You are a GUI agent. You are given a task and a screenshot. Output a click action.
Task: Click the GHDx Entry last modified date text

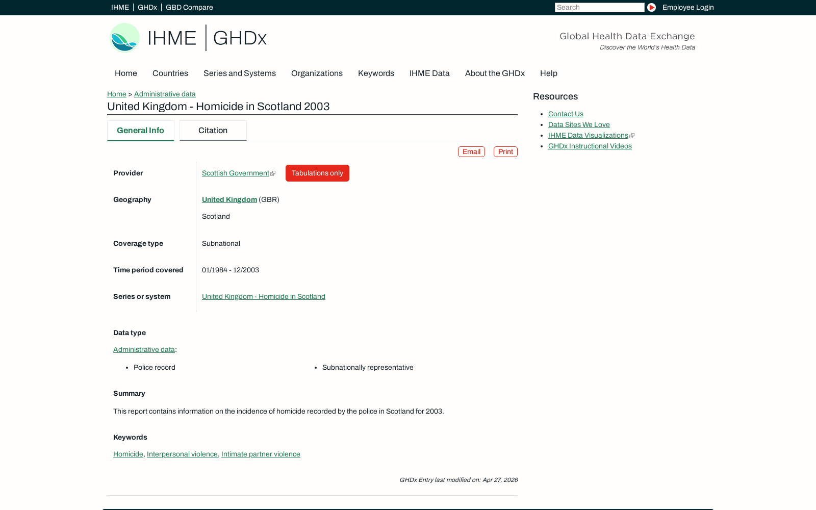pos(458,480)
